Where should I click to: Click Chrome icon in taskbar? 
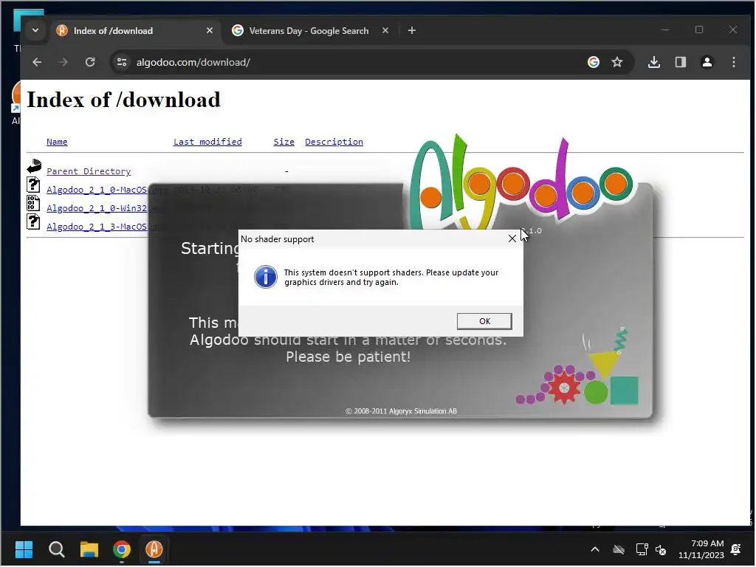pos(122,549)
